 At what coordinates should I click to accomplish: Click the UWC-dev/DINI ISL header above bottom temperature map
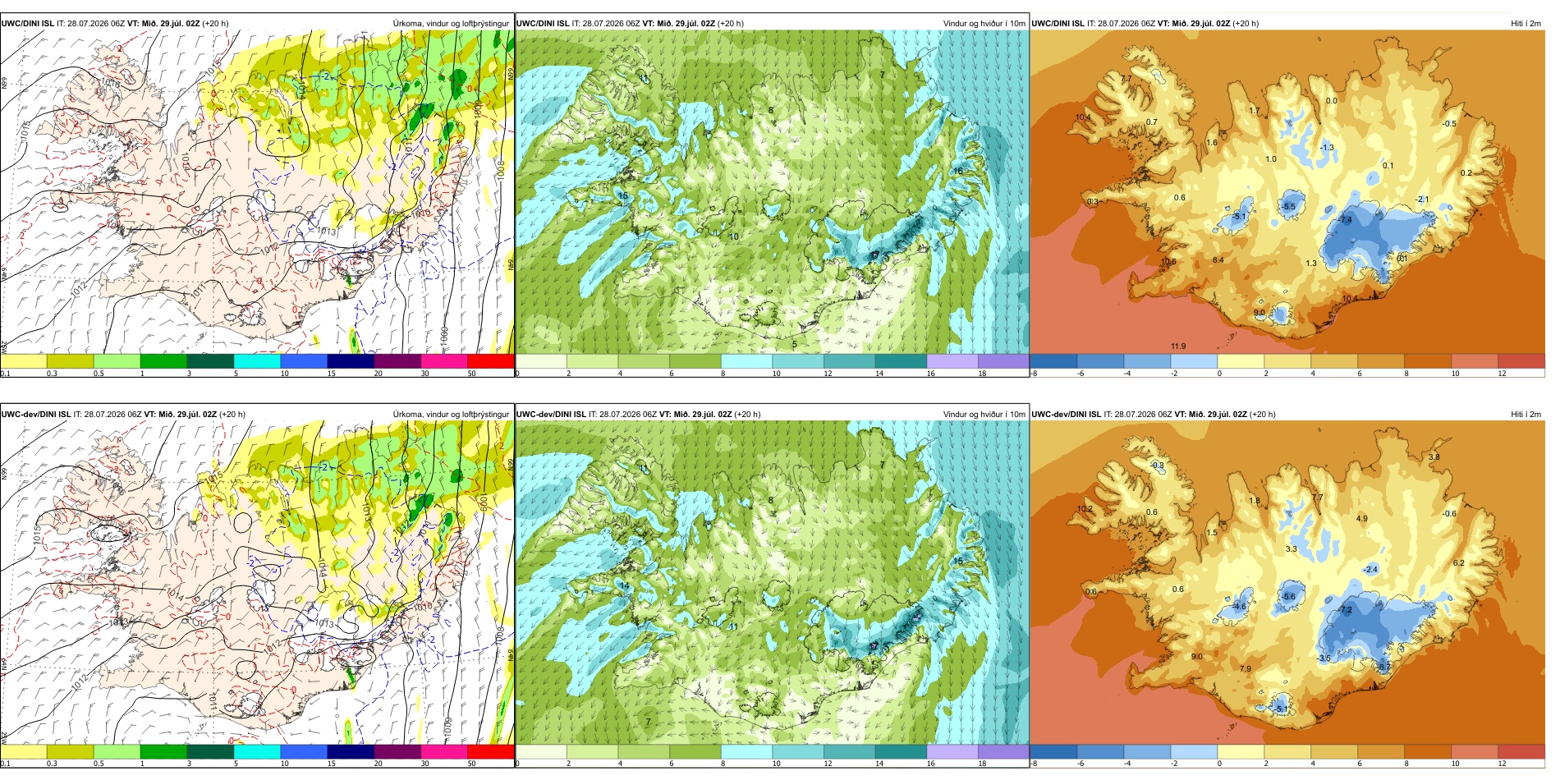[x=1066, y=415]
